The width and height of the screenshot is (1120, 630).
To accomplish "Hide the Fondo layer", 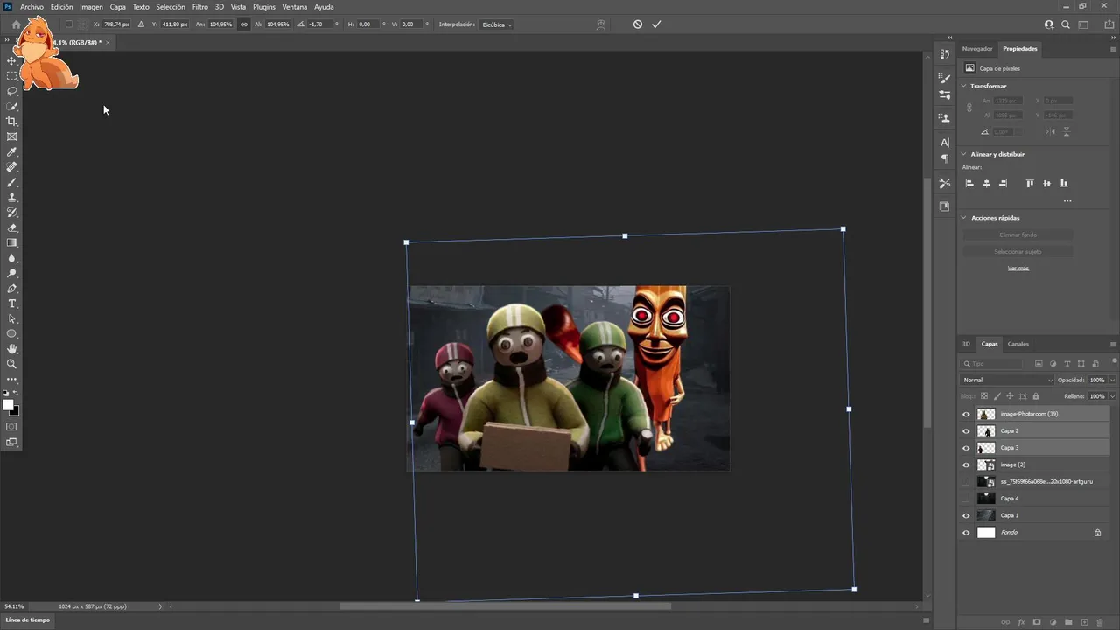I will tap(966, 532).
